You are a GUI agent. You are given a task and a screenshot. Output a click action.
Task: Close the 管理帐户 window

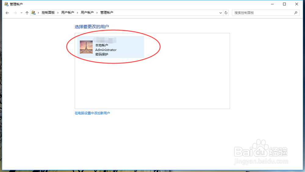click(x=297, y=4)
